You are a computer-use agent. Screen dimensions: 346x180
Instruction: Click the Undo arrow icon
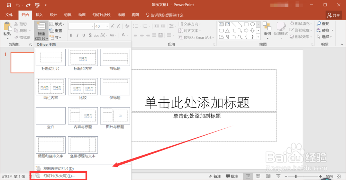[18, 5]
